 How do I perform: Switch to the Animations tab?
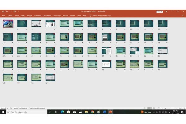[47, 15]
